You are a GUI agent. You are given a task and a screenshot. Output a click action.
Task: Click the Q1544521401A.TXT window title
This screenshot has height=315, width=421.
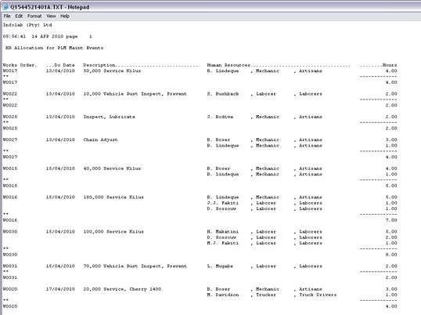(x=49, y=7)
